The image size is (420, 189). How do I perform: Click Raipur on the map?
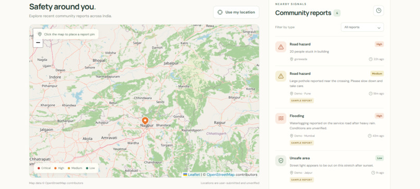[220, 123]
